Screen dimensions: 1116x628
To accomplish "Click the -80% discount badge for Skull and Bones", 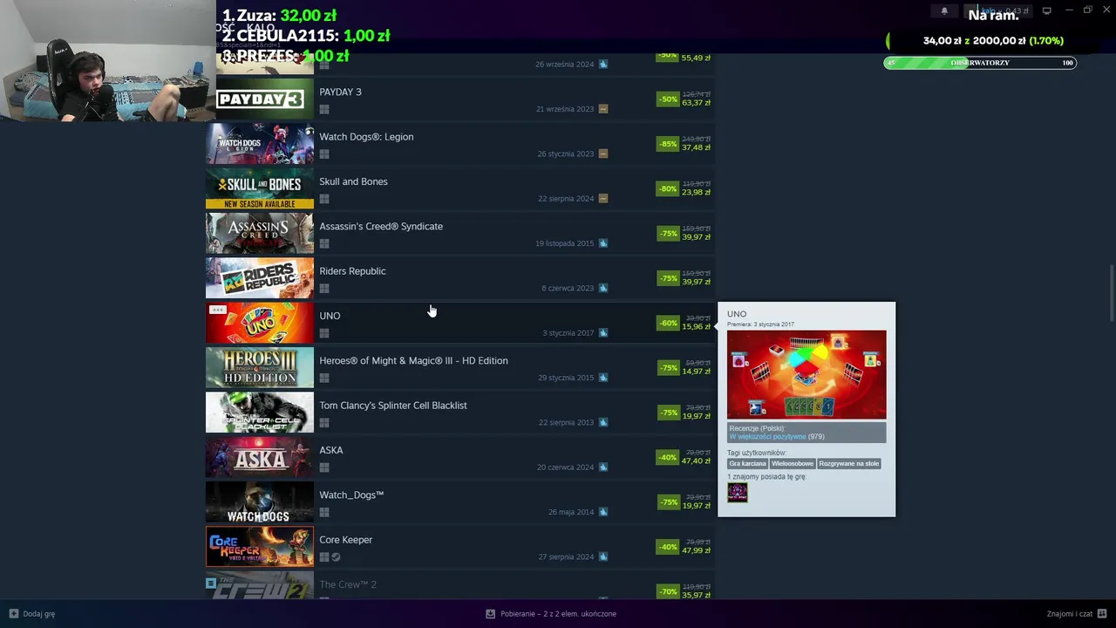I will pyautogui.click(x=668, y=188).
